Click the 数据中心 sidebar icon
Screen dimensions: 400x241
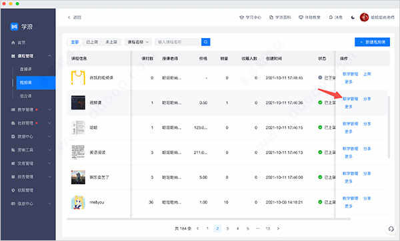point(13,136)
